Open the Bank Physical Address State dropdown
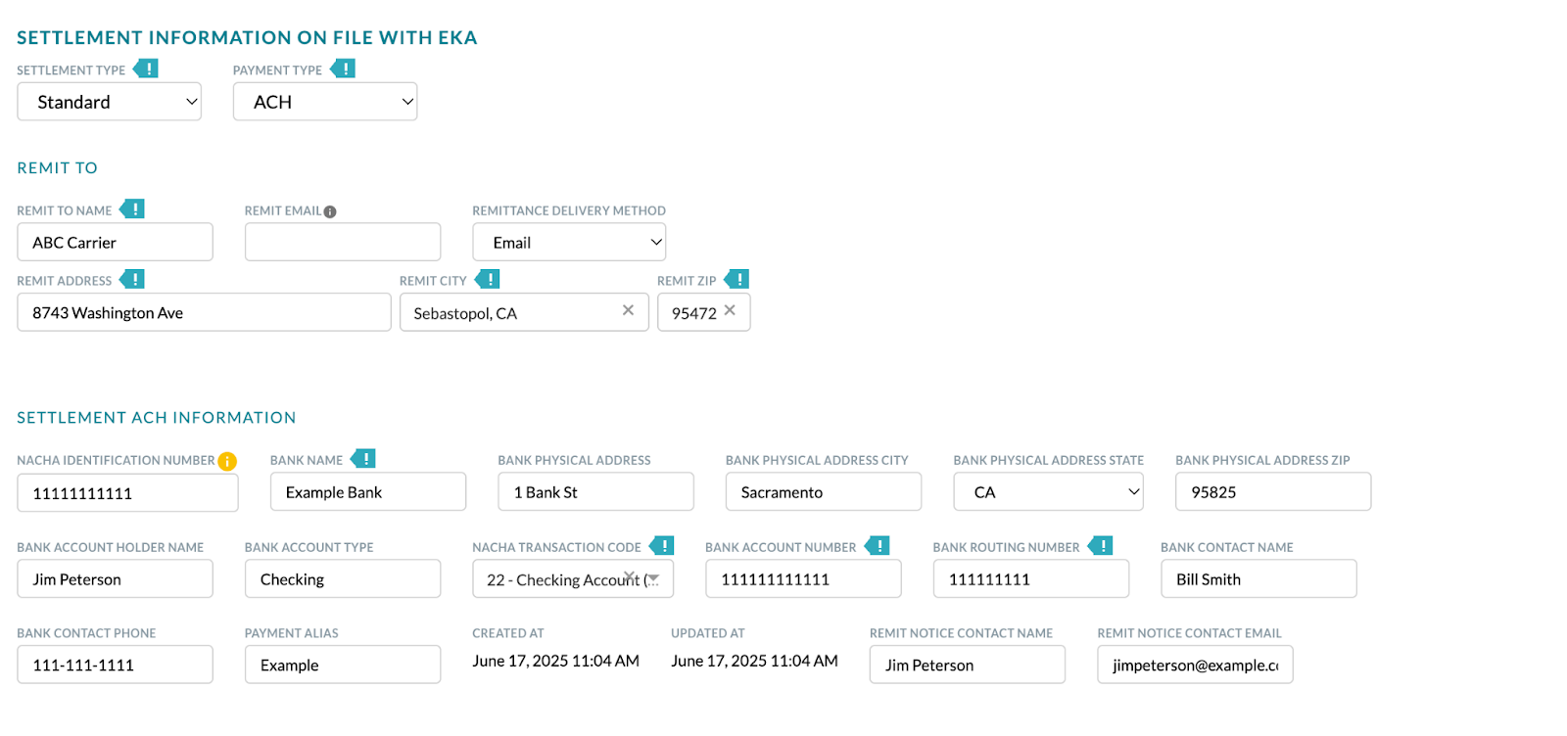 (1049, 491)
